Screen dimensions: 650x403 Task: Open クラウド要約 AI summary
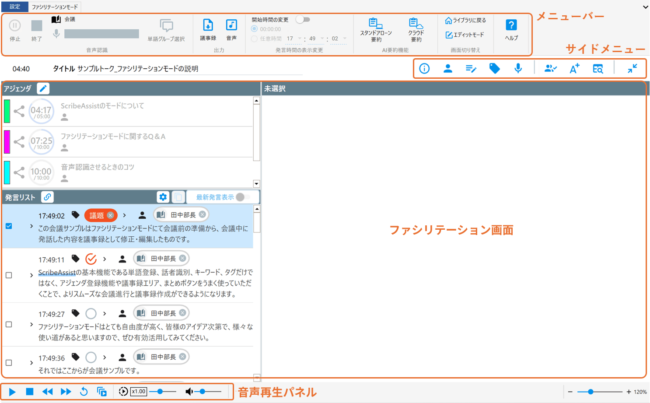point(416,29)
